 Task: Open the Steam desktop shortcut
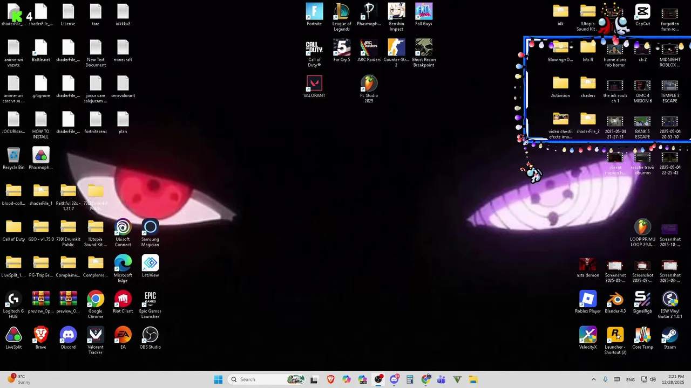[670, 338]
